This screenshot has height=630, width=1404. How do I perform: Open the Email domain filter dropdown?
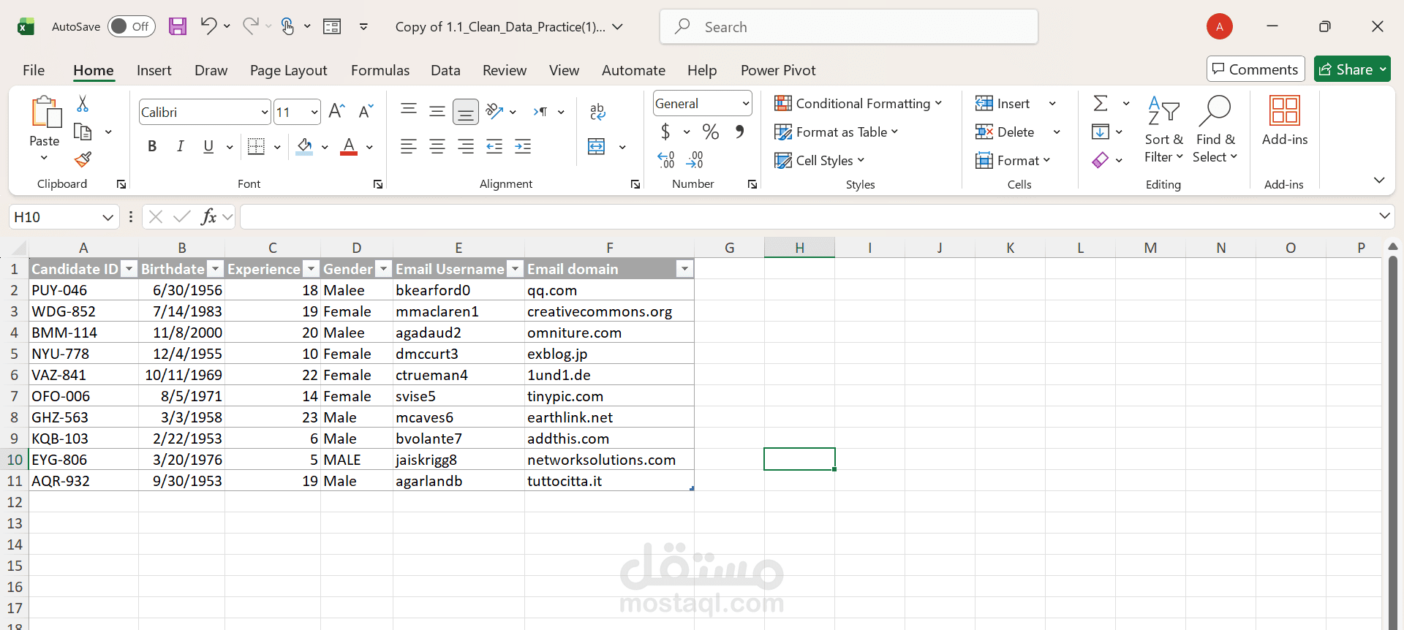684,269
